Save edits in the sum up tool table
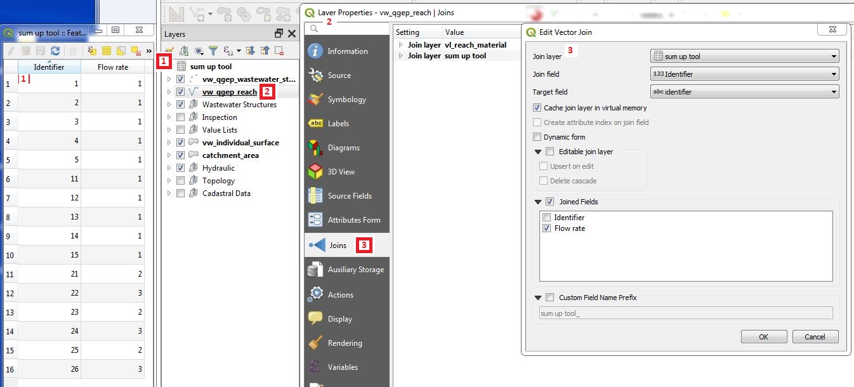 [40, 51]
